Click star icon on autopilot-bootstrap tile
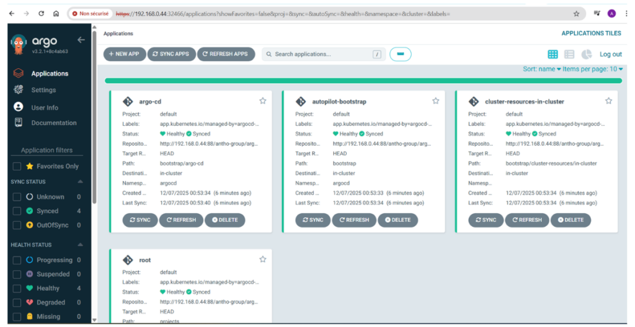 coord(435,101)
